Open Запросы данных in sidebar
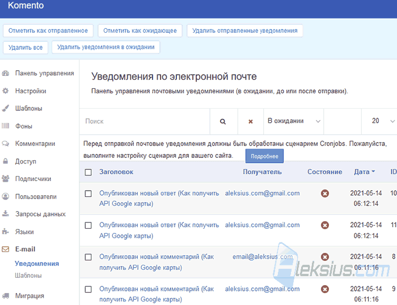The width and height of the screenshot is (397, 305). click(x=40, y=214)
